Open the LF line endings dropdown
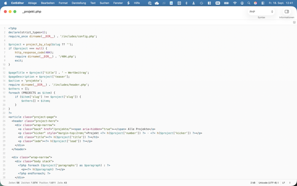 pyautogui.click(x=286, y=183)
